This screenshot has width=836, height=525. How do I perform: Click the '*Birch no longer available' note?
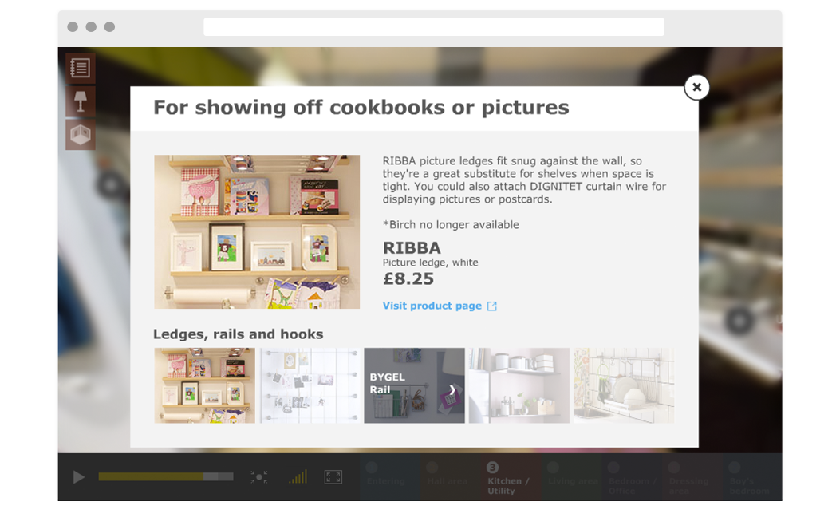point(451,225)
